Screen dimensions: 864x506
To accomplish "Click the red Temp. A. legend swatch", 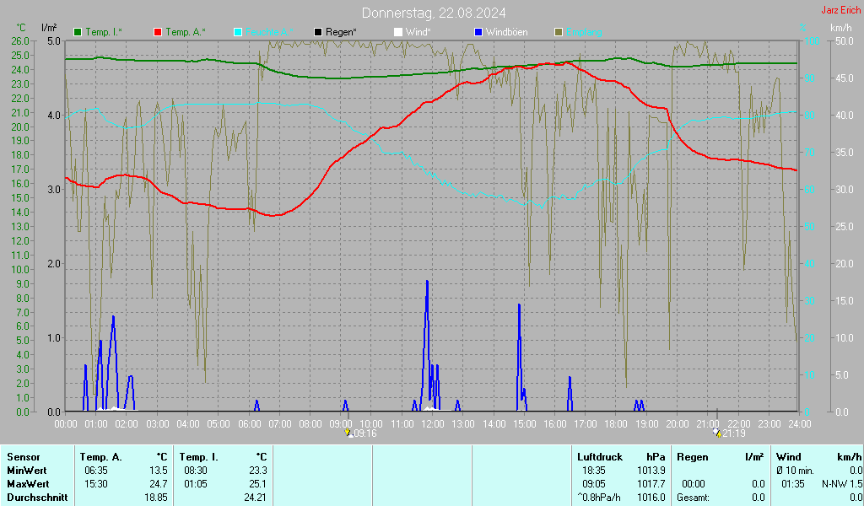I will coord(158,33).
